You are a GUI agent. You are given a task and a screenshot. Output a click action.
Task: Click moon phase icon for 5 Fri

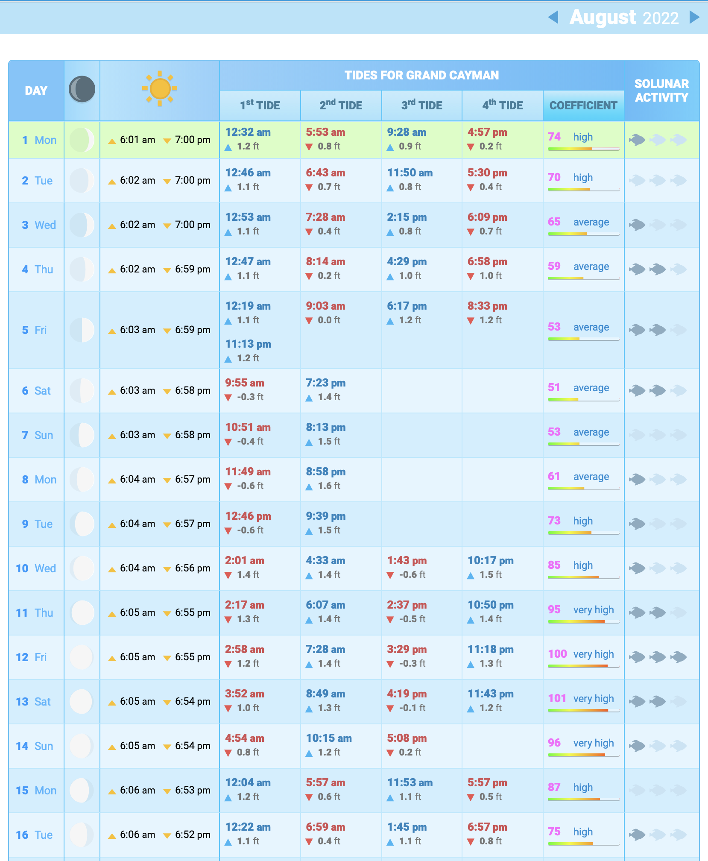[x=82, y=330]
